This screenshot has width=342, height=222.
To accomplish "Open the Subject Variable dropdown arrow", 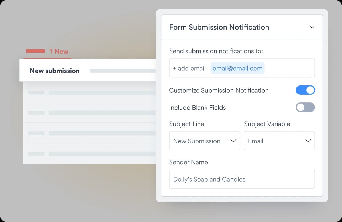I will click(x=308, y=141).
